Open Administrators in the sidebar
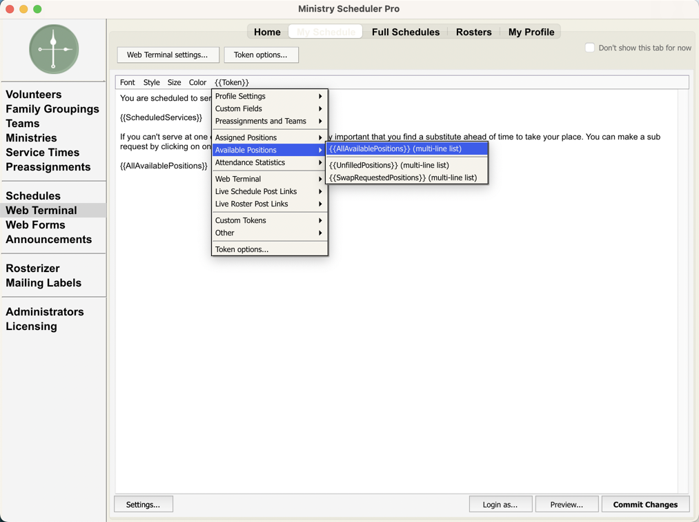 (45, 312)
